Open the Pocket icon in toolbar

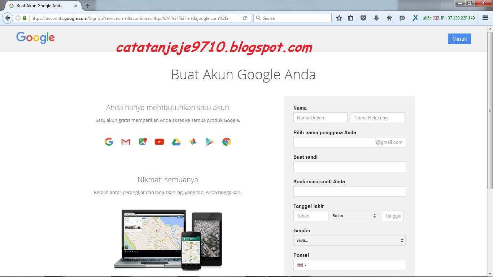click(363, 18)
